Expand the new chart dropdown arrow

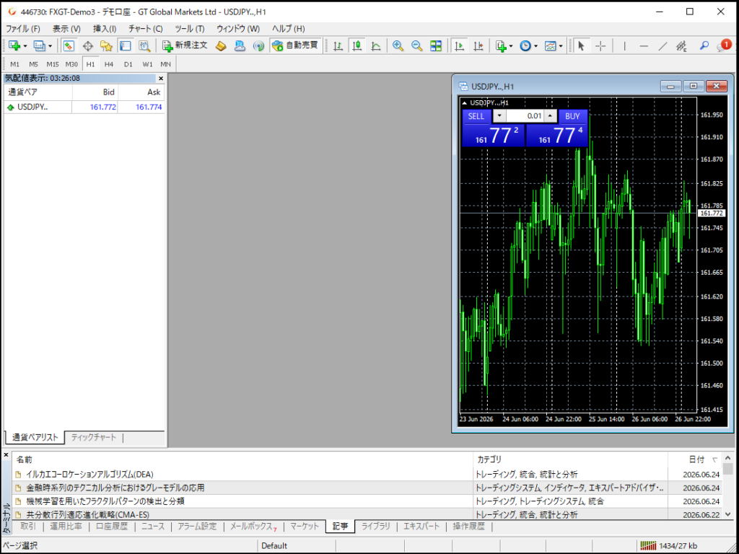pyautogui.click(x=25, y=46)
